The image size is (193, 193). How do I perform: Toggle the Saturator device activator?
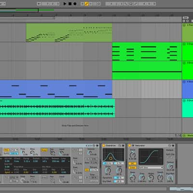coord(130,146)
